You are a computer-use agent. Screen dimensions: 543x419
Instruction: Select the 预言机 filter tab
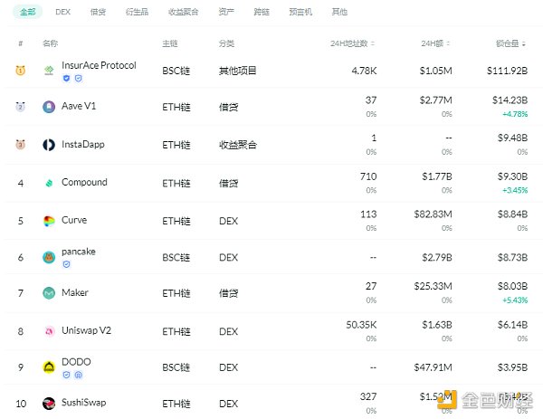point(300,12)
